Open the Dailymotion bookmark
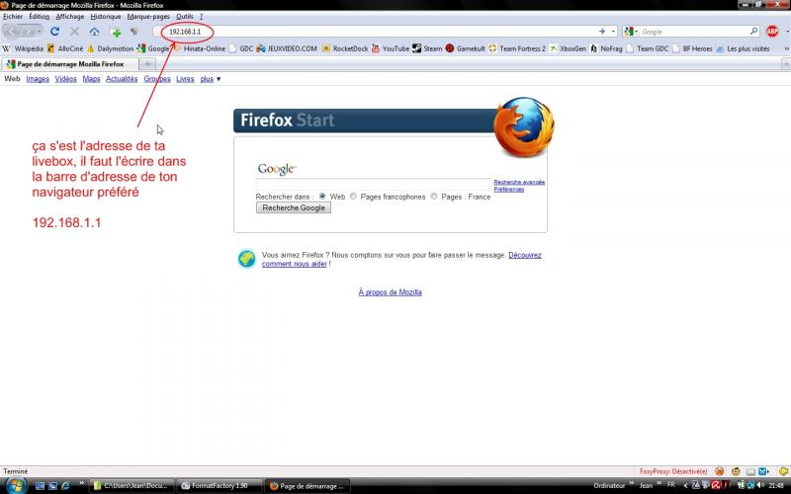 [111, 48]
